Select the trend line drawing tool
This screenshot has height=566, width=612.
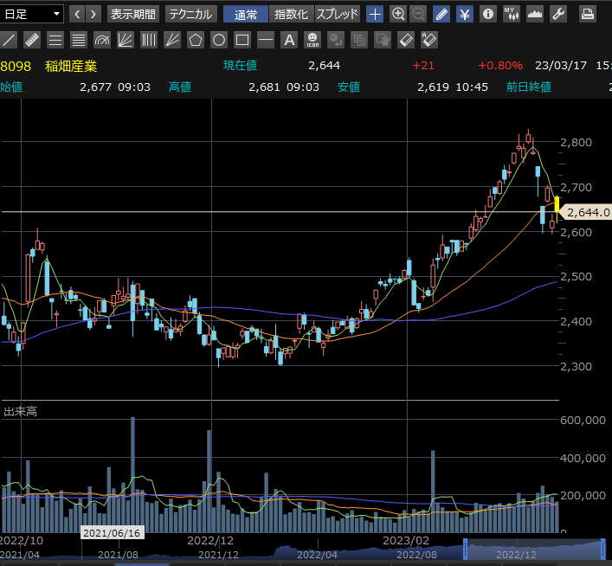click(8, 40)
